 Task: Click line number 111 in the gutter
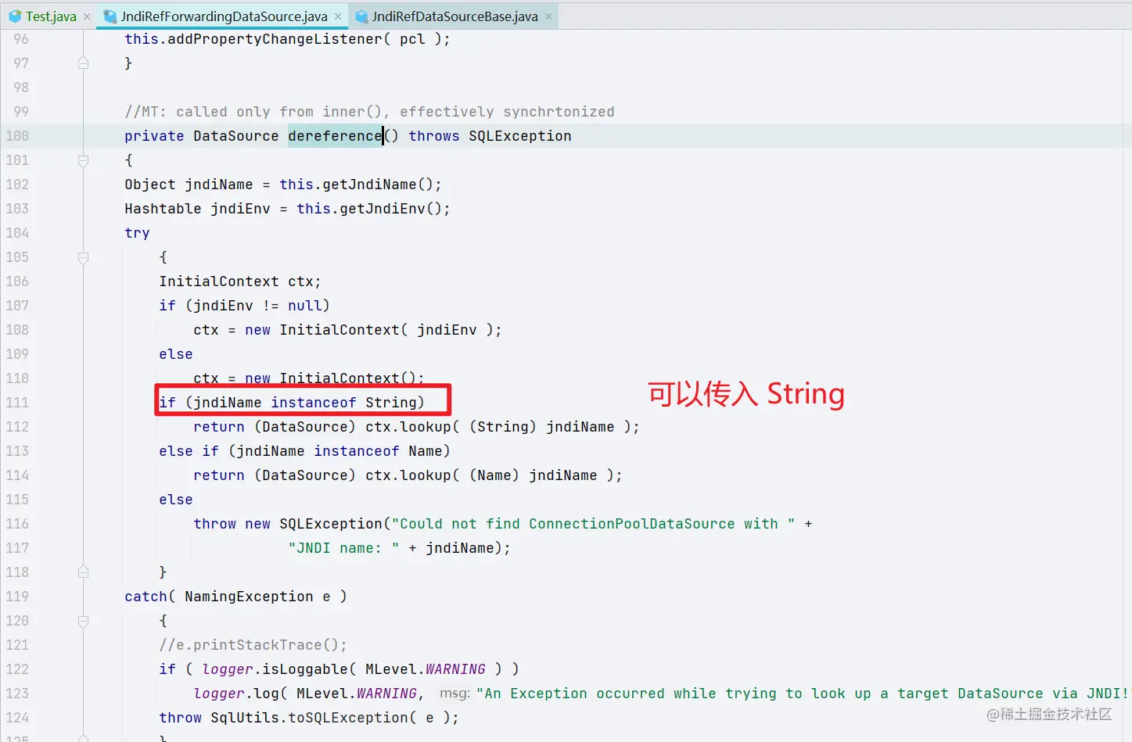coord(17,403)
